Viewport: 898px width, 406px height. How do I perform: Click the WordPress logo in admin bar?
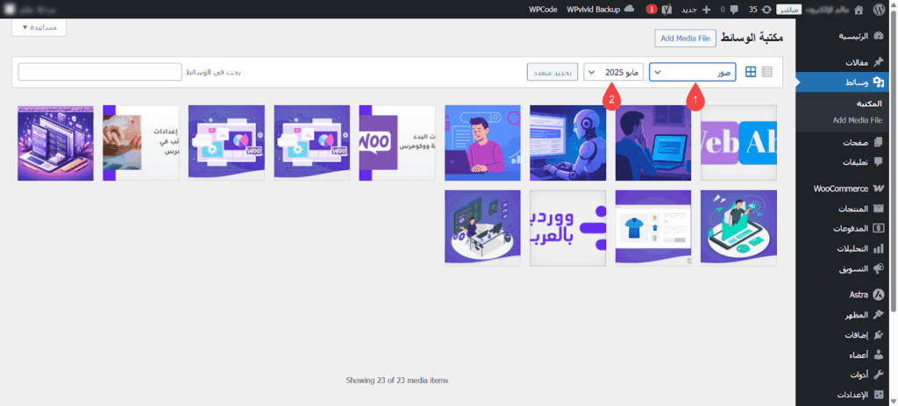pyautogui.click(x=884, y=9)
